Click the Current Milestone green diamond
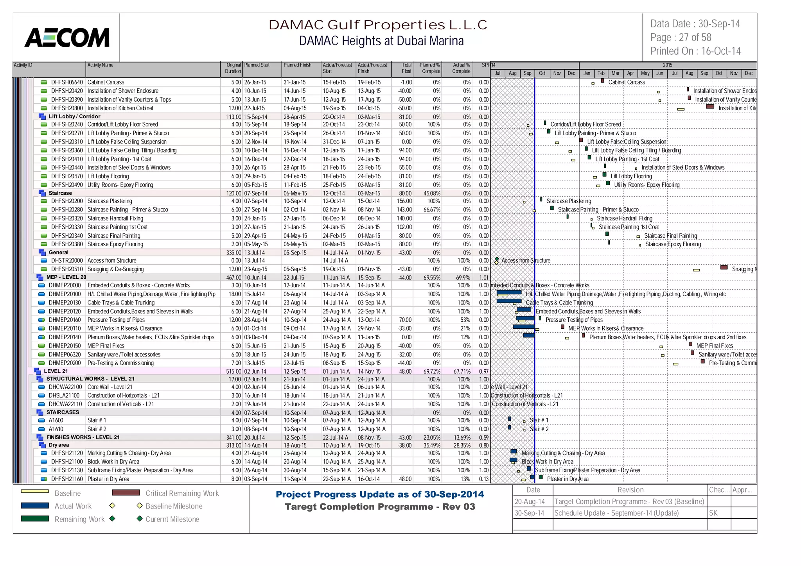Viewport: 801px width, 566px height. (x=139, y=519)
